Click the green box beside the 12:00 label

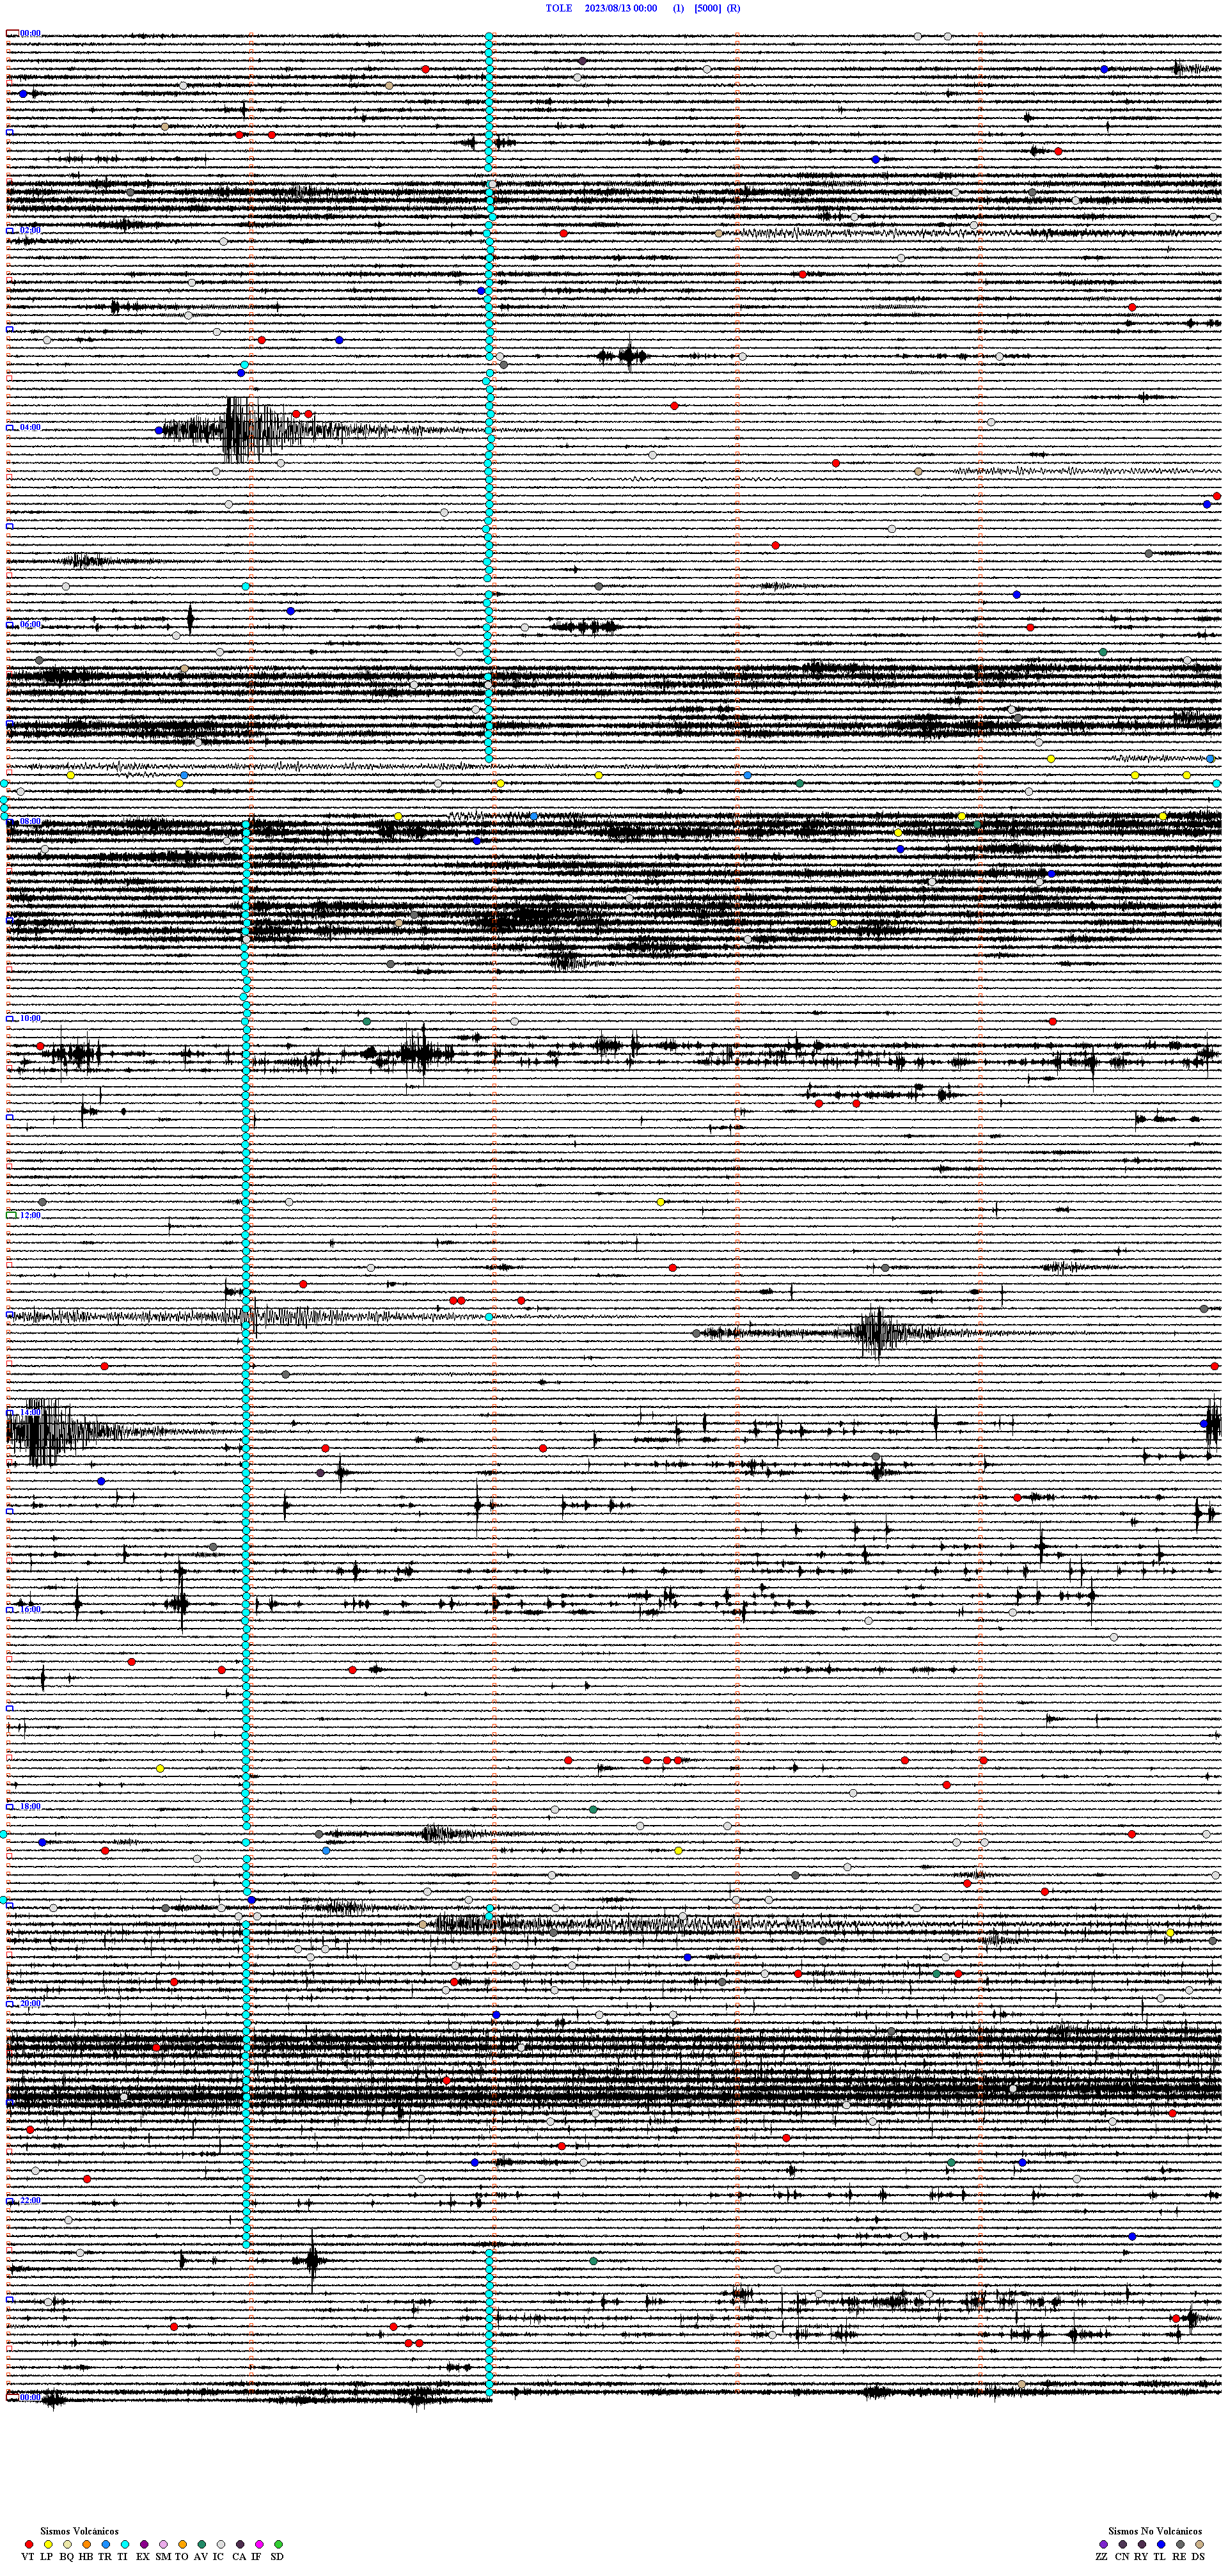pos(12,1216)
